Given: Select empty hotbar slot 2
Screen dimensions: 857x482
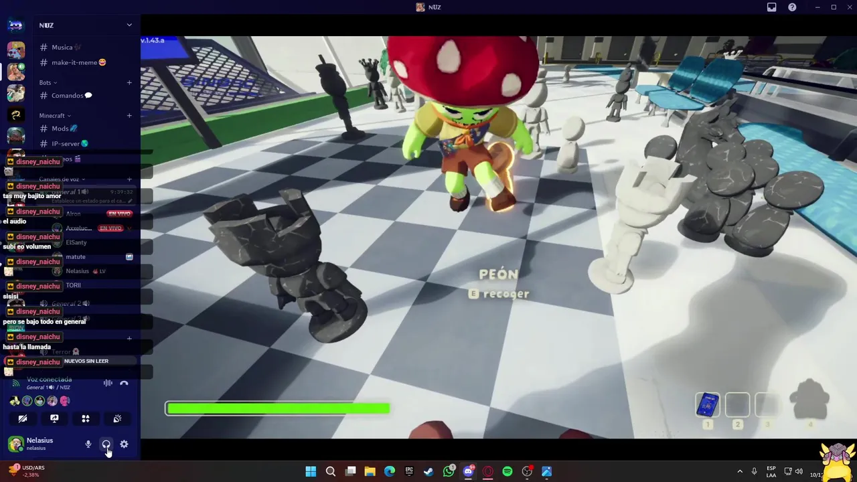Looking at the screenshot, I should click(737, 405).
